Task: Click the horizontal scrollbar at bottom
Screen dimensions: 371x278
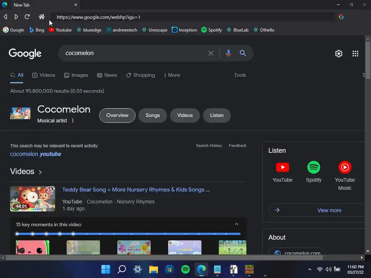Action: tap(164, 257)
